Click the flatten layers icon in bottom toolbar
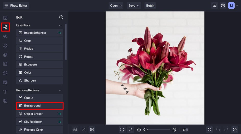Image resolution: width=241 pixels, height=134 pixels. pyautogui.click(x=83, y=130)
